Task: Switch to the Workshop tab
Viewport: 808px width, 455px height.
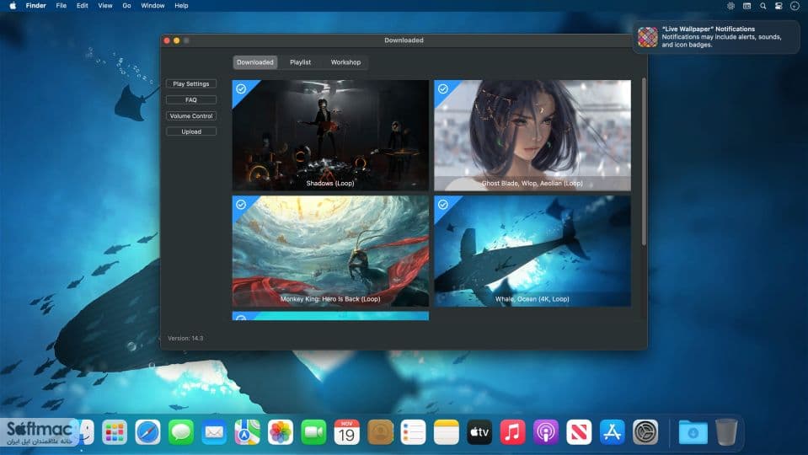Action: click(345, 62)
